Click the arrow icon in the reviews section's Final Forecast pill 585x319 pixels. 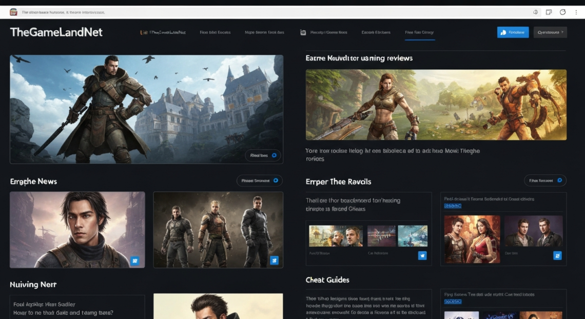tap(559, 181)
